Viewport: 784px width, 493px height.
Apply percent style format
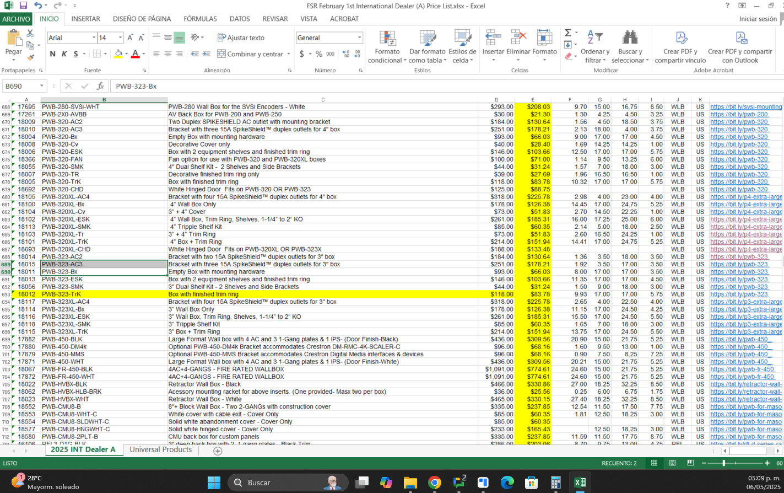pos(318,54)
